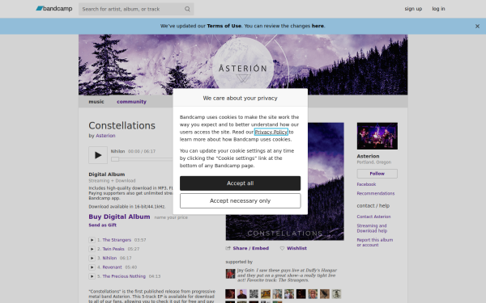Play track 1 The Strangers
The width and height of the screenshot is (486, 303).
tap(92, 240)
